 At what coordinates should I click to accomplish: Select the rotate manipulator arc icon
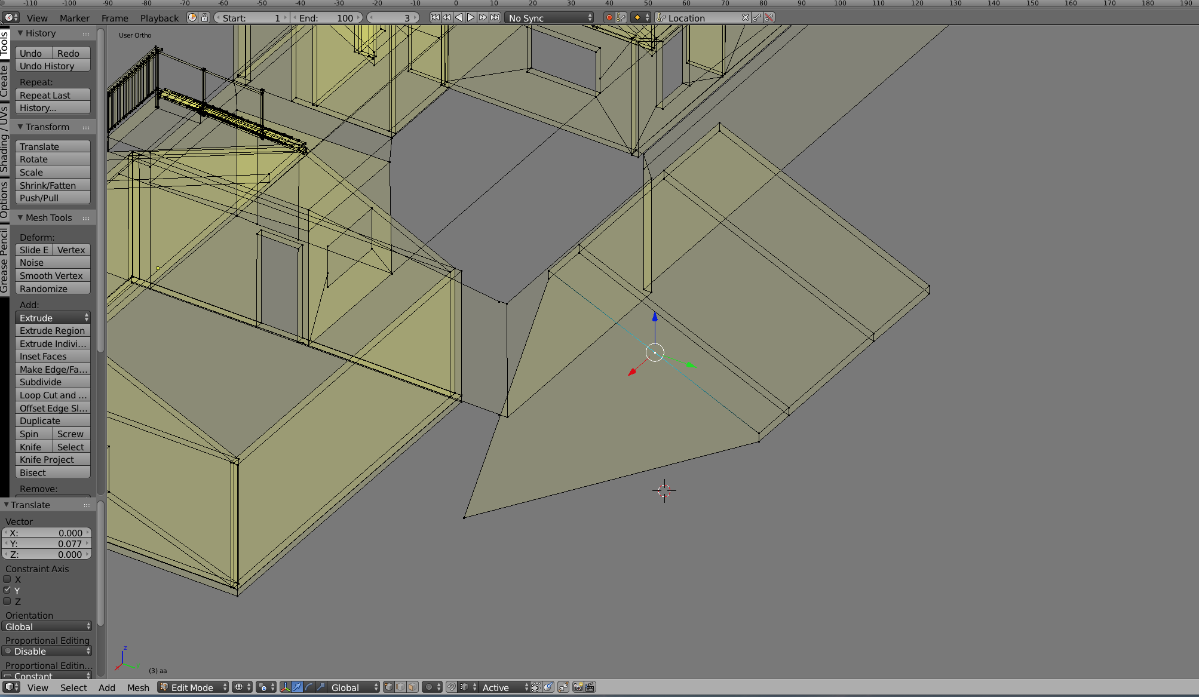(309, 687)
